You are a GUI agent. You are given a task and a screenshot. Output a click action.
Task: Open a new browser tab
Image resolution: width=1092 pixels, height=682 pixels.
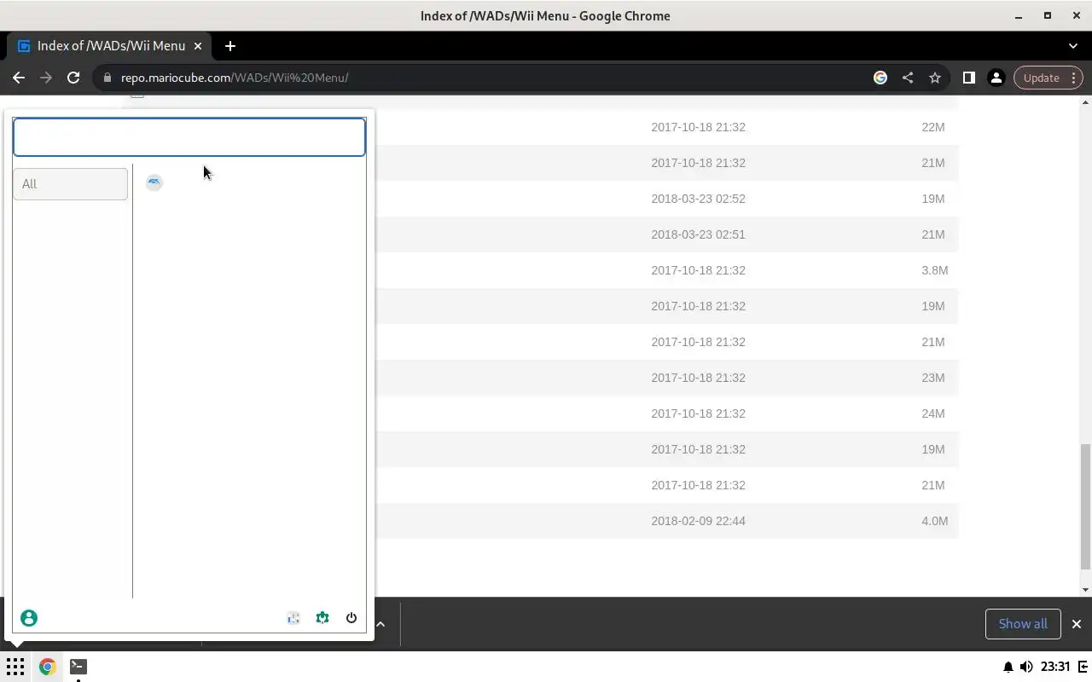tap(230, 46)
